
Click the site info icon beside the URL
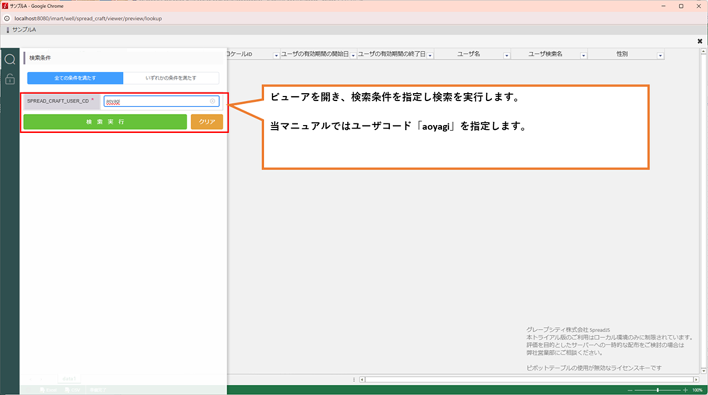[7, 19]
